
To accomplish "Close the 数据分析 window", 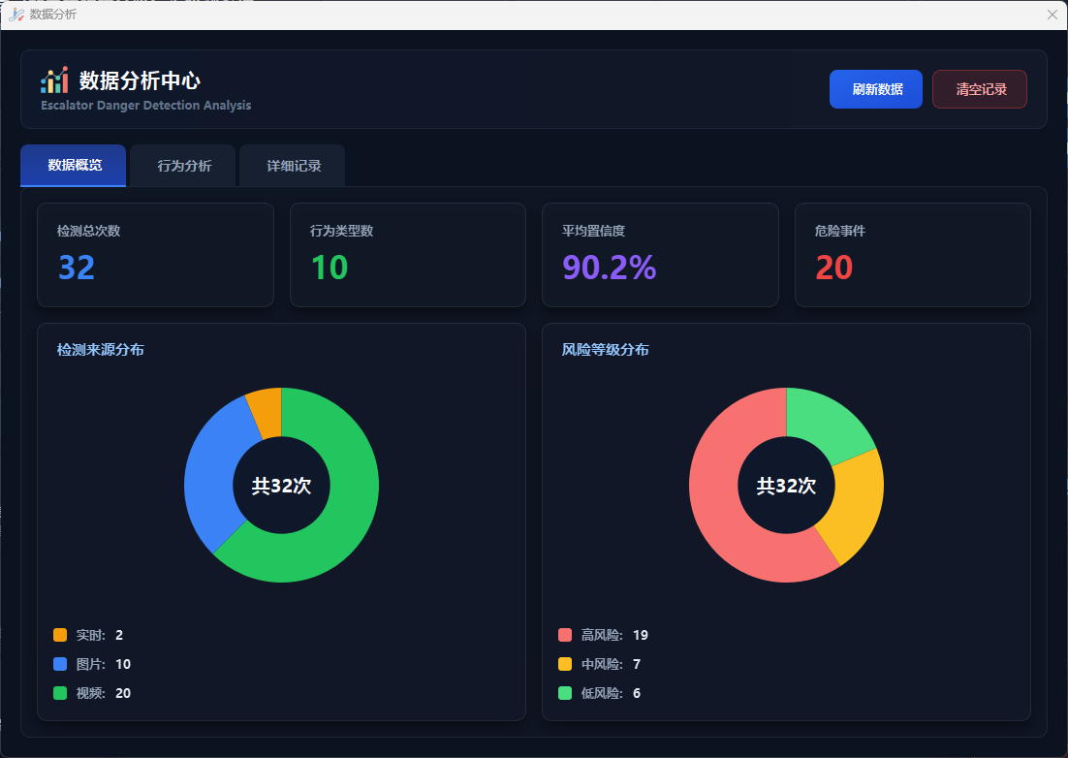I will pos(1052,15).
